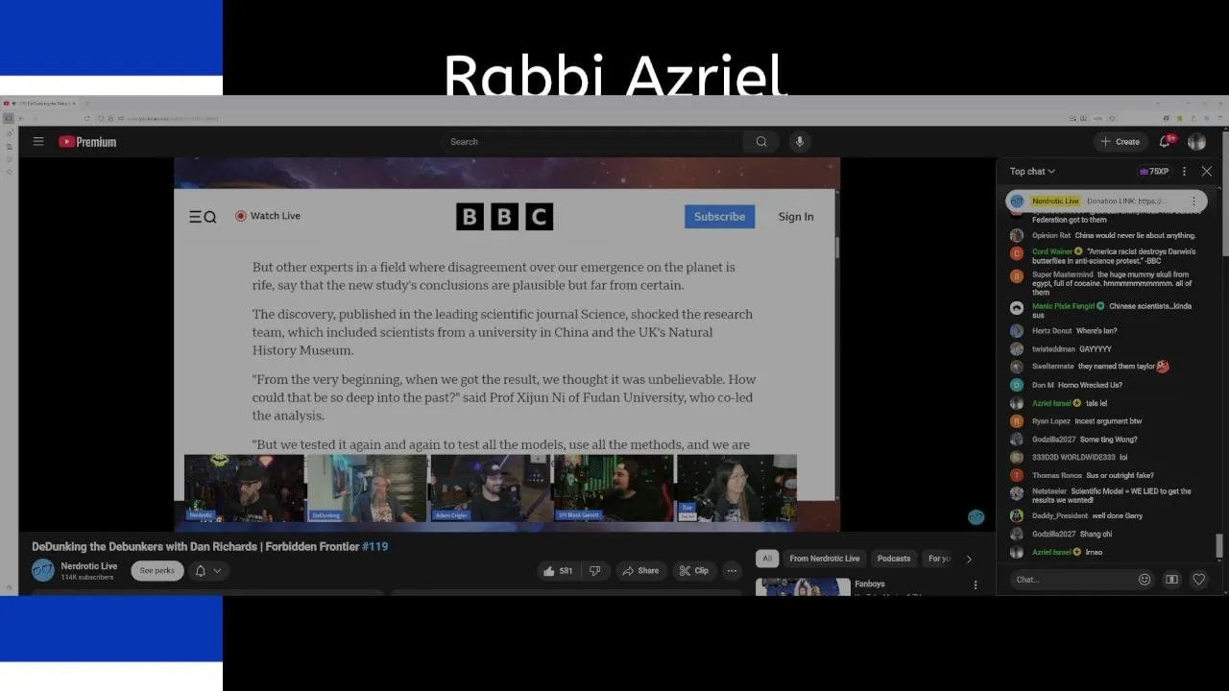The width and height of the screenshot is (1229, 691).
Task: Send a Super Chat via dollar icon
Action: point(1171,580)
